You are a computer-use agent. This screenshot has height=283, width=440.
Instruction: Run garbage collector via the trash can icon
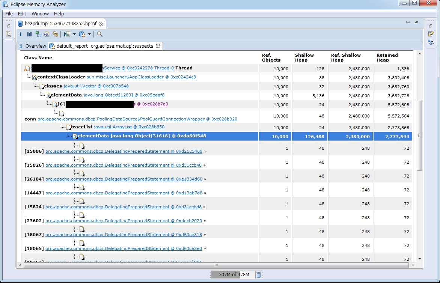coord(259,275)
